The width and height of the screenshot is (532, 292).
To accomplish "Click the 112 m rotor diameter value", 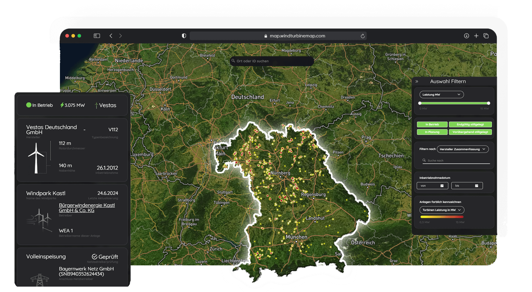I will click(x=65, y=143).
